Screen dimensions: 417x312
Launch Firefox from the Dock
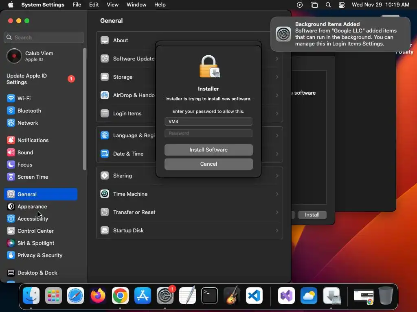point(98,295)
